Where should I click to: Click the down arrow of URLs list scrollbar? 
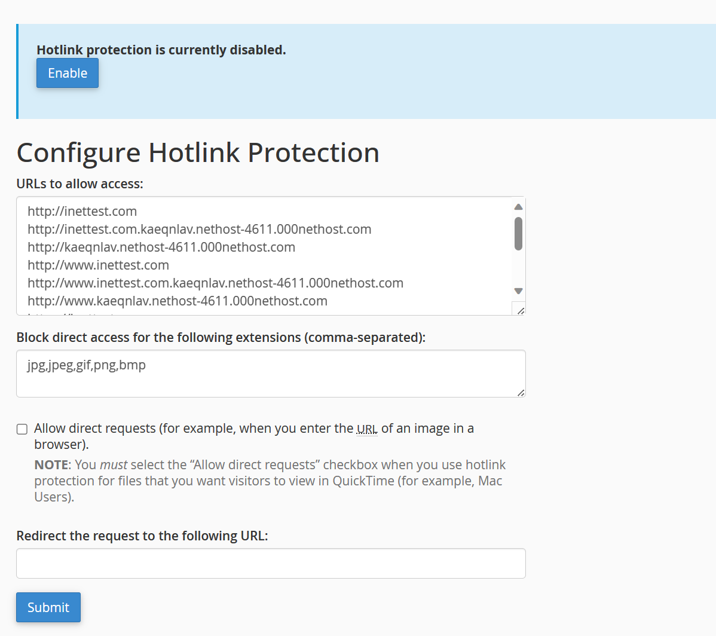click(518, 291)
